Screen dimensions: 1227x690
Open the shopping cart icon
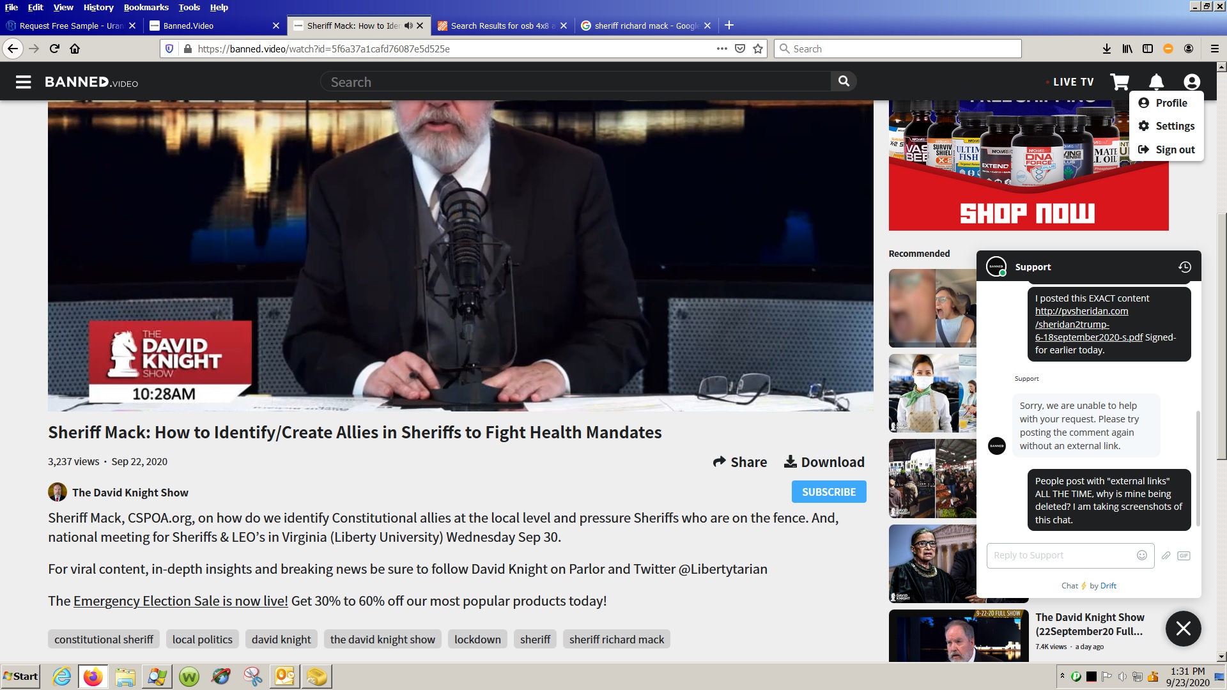coord(1120,82)
